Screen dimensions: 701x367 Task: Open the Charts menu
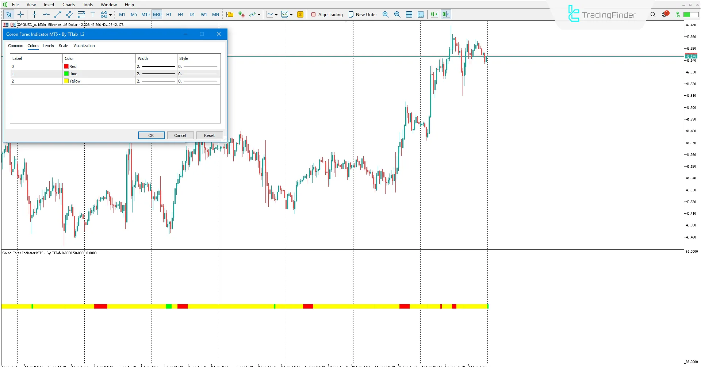coord(68,4)
